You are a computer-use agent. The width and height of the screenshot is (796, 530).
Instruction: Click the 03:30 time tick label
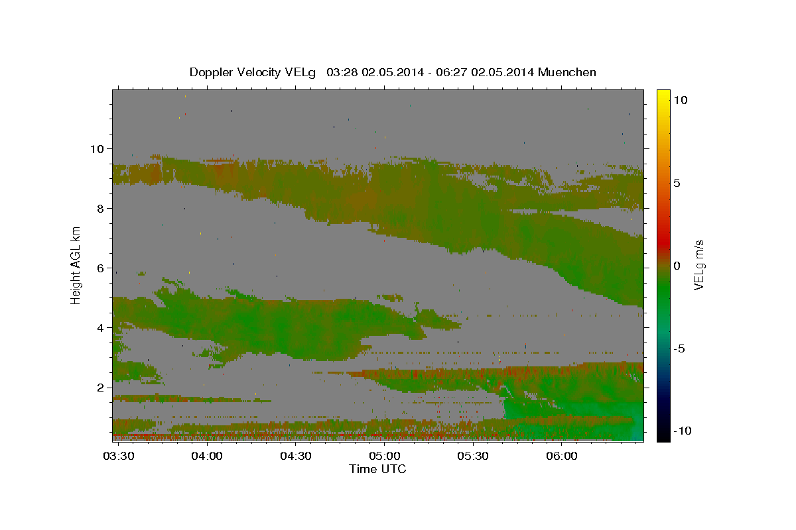point(118,456)
